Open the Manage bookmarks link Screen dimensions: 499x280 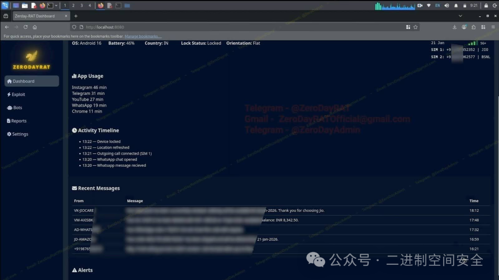[x=143, y=35]
